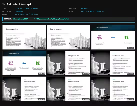Click the AUDIO: label
The width and height of the screenshot is (137, 106).
[x=5, y=14]
